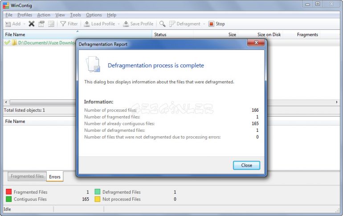343x216 pixels.
Task: Sort by upper File Name column header
Action: 78,35
